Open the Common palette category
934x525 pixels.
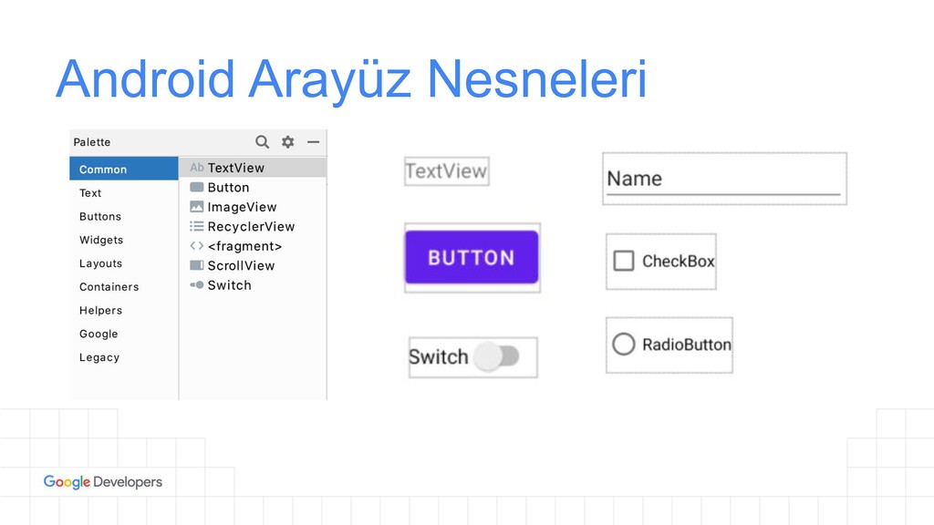(124, 169)
